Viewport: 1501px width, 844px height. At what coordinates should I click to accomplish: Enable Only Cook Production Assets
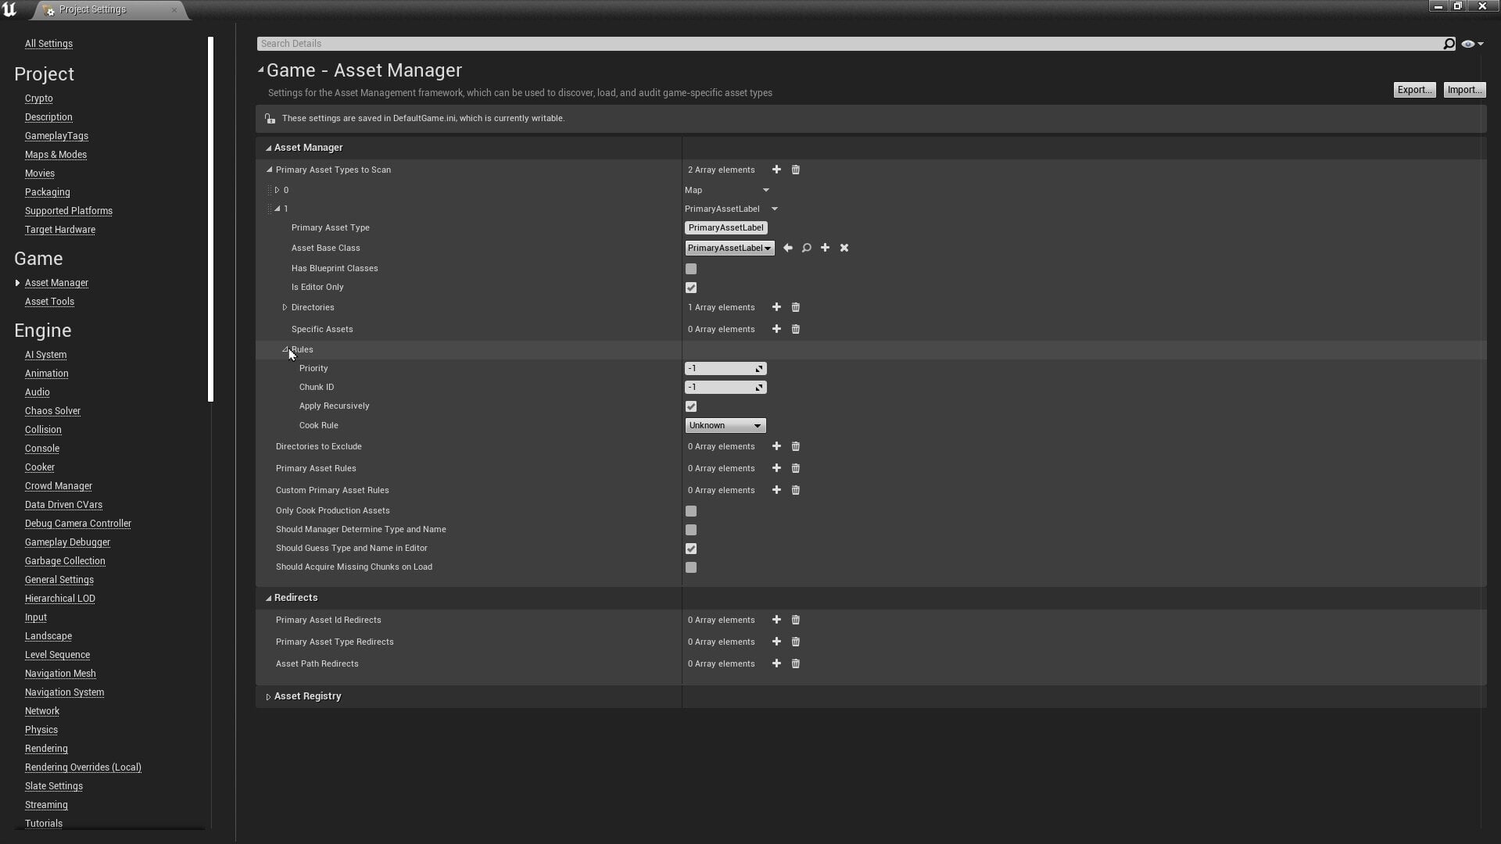(x=691, y=511)
